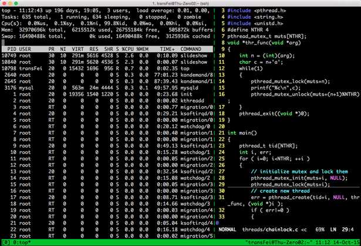This screenshot has height=246, width=361.
Task: Click the Tasks: 635 total summary line
Action: 102,17
